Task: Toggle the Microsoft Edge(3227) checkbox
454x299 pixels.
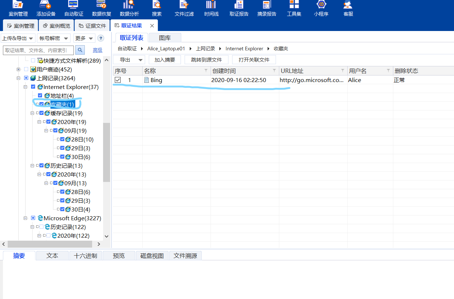Action: point(33,218)
